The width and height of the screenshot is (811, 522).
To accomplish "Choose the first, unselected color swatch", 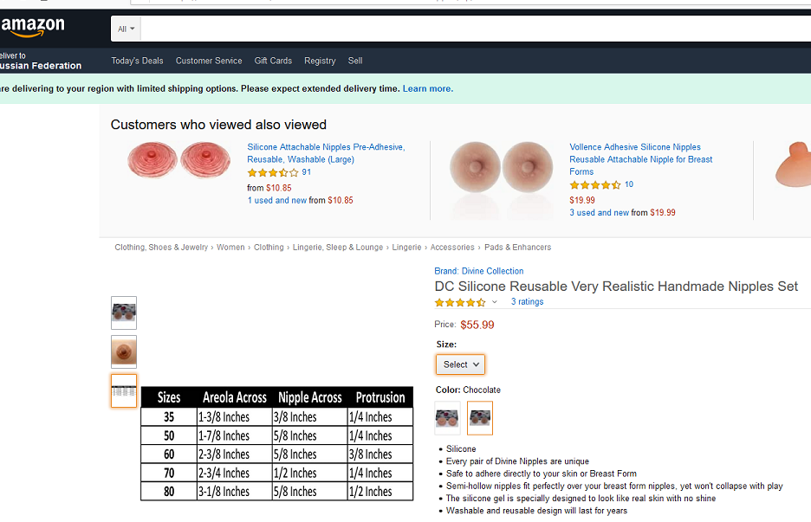I will [447, 418].
